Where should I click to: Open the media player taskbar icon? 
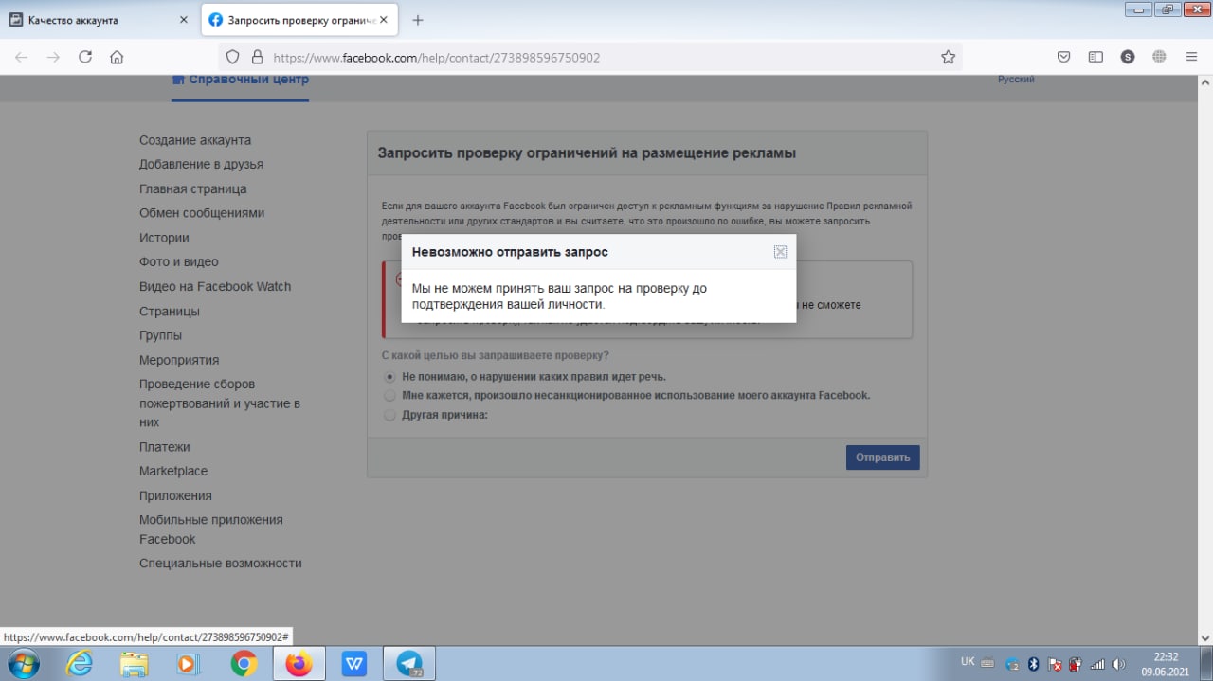point(187,664)
